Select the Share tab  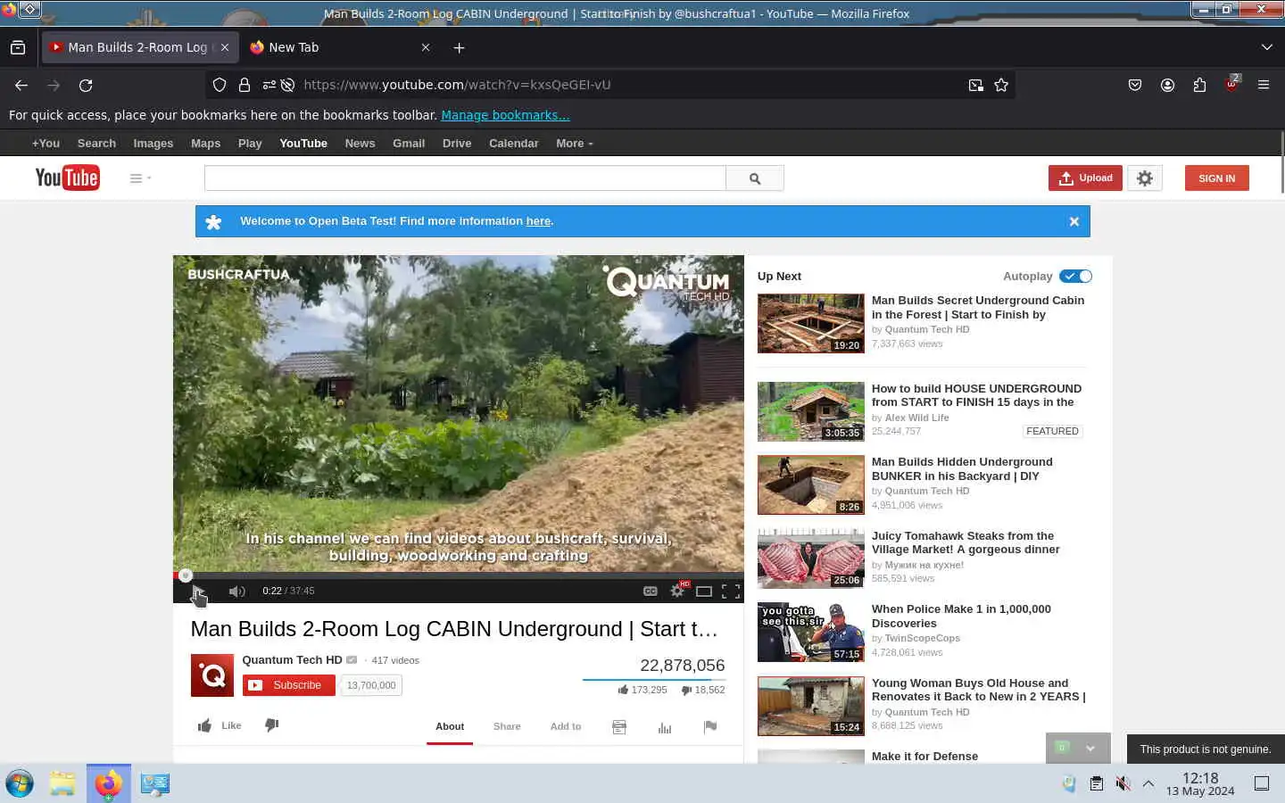point(507,726)
